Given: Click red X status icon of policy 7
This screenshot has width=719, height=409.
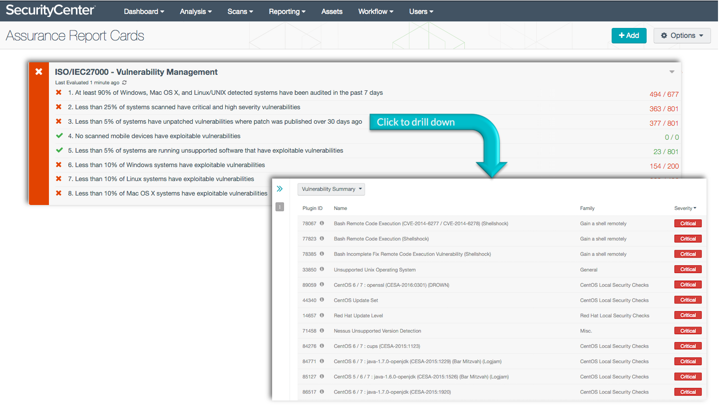Looking at the screenshot, I should [x=59, y=179].
